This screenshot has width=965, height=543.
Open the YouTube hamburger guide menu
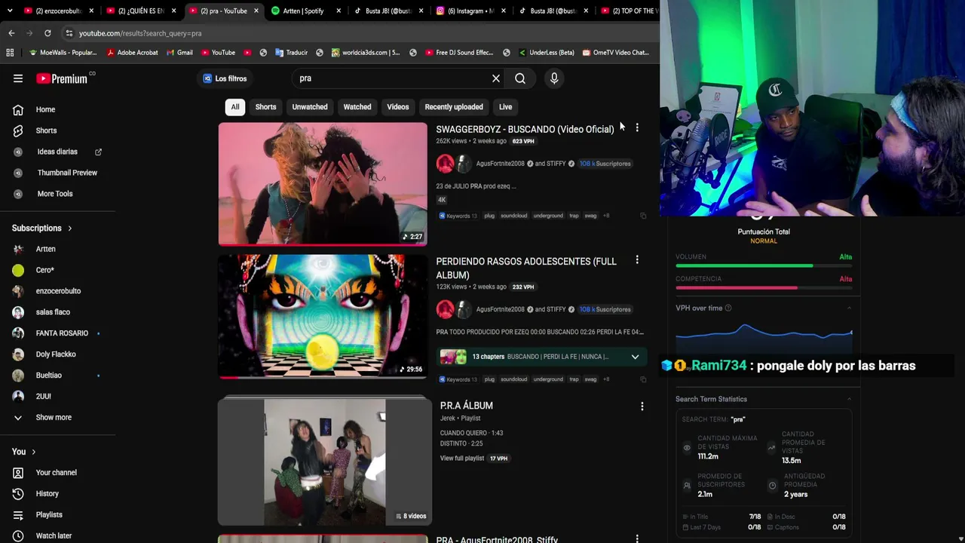point(18,78)
